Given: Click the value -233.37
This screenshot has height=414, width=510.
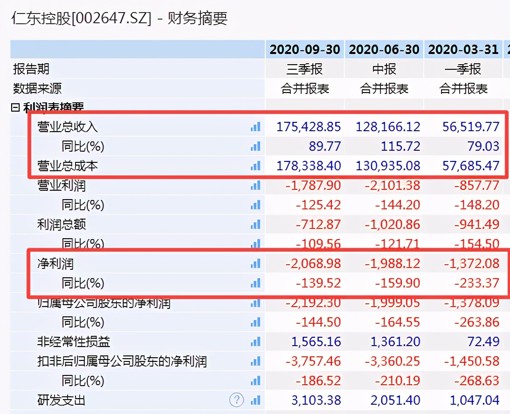Looking at the screenshot, I should 477,283.
